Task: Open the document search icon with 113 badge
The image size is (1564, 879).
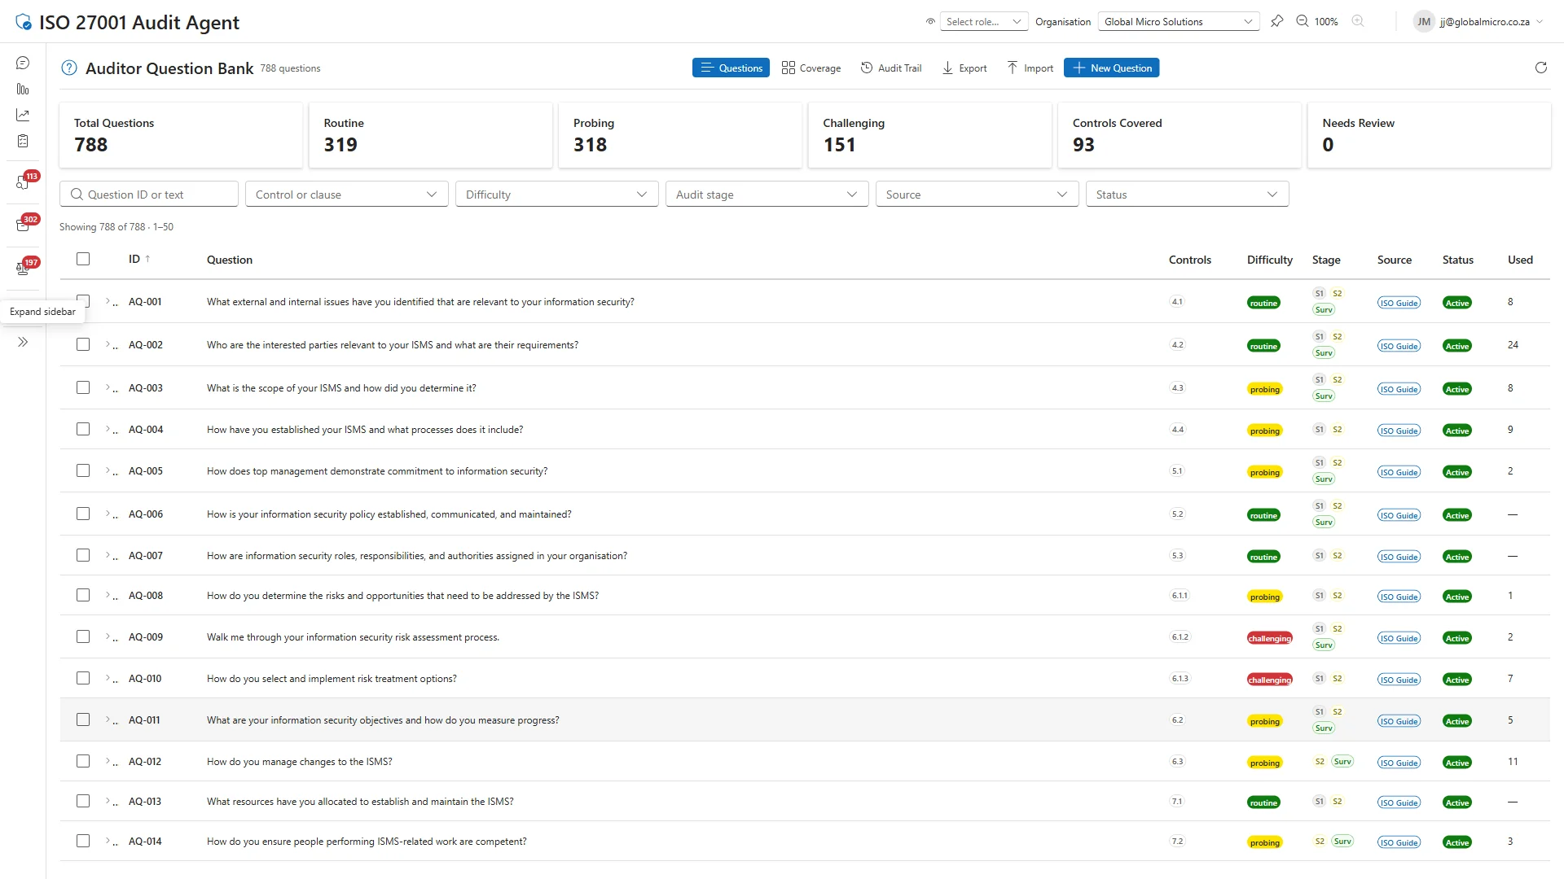Action: coord(22,181)
